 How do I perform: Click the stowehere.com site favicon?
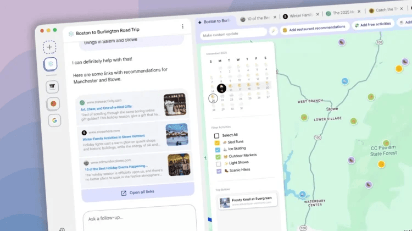(x=84, y=133)
